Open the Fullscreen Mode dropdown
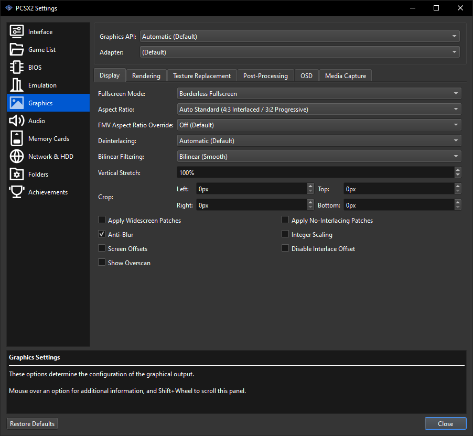Image resolution: width=473 pixels, height=436 pixels. [319, 93]
